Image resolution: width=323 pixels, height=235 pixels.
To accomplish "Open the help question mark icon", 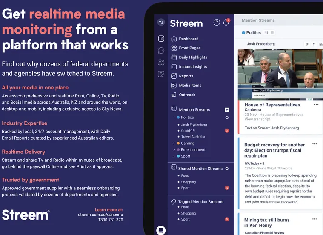I will 217,22.
